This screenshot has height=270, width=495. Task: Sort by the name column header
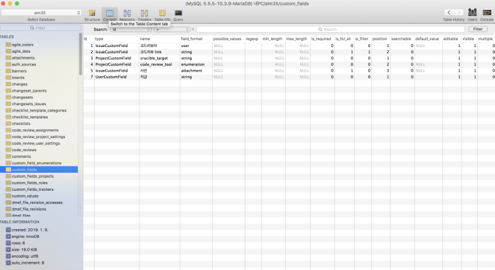point(160,39)
